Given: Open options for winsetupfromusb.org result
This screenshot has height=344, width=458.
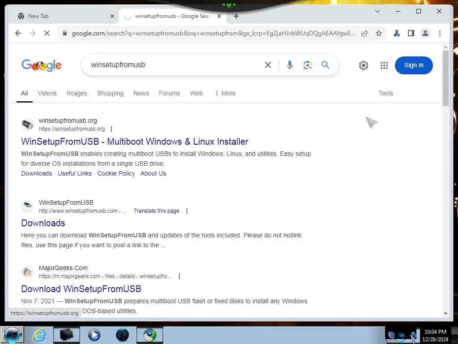Looking at the screenshot, I should click(x=111, y=129).
